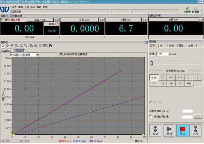This screenshot has width=204, height=144.
Task: Select the arrow pointer tool in curve toolbar
Action: click(x=3, y=46)
